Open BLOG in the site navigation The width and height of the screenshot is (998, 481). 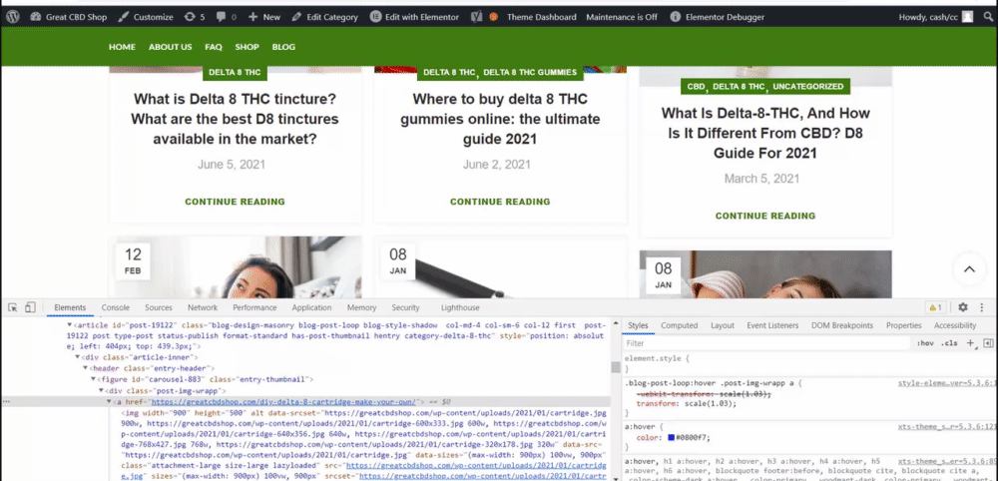coord(283,47)
